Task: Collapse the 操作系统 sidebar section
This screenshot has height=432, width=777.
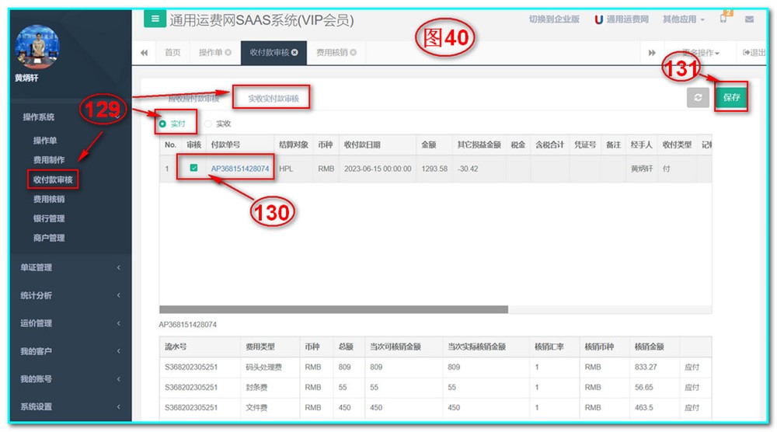Action: pyautogui.click(x=70, y=117)
